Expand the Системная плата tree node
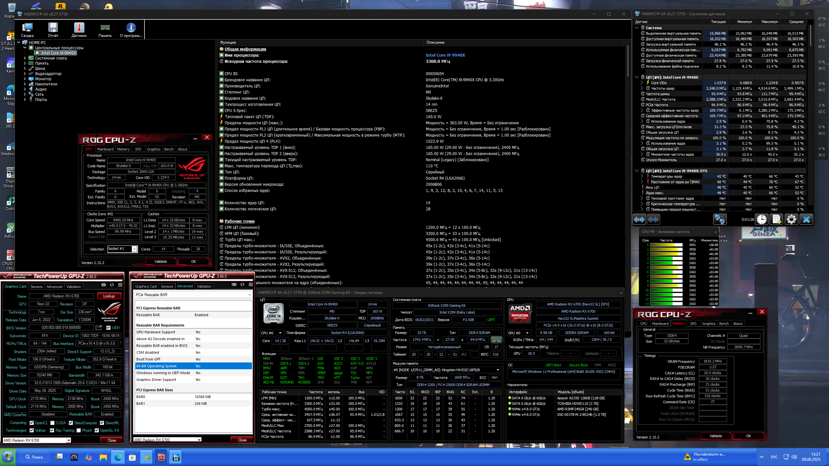The height and width of the screenshot is (466, 829). click(x=25, y=58)
